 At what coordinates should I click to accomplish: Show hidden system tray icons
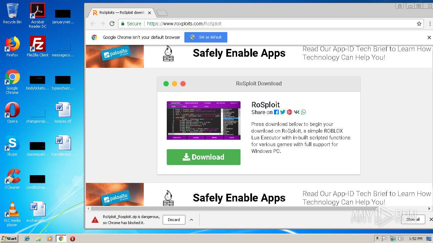[x=377, y=239]
